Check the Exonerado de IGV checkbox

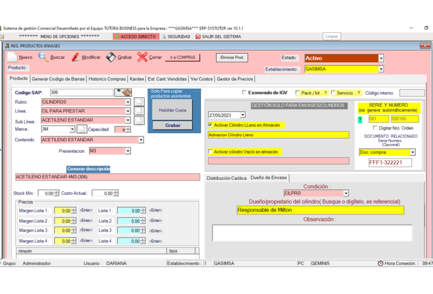(x=244, y=92)
